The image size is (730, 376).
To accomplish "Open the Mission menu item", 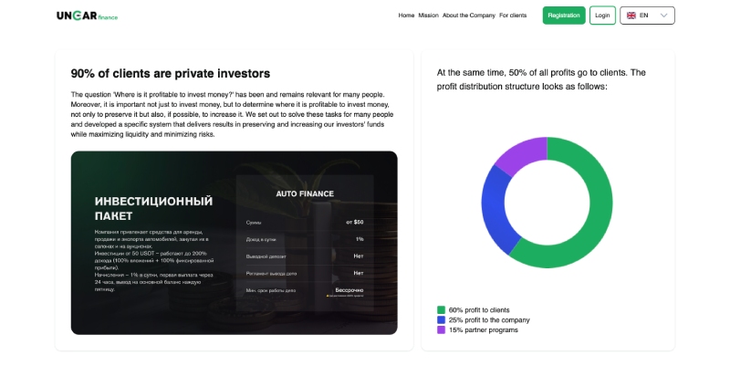I will (x=428, y=16).
